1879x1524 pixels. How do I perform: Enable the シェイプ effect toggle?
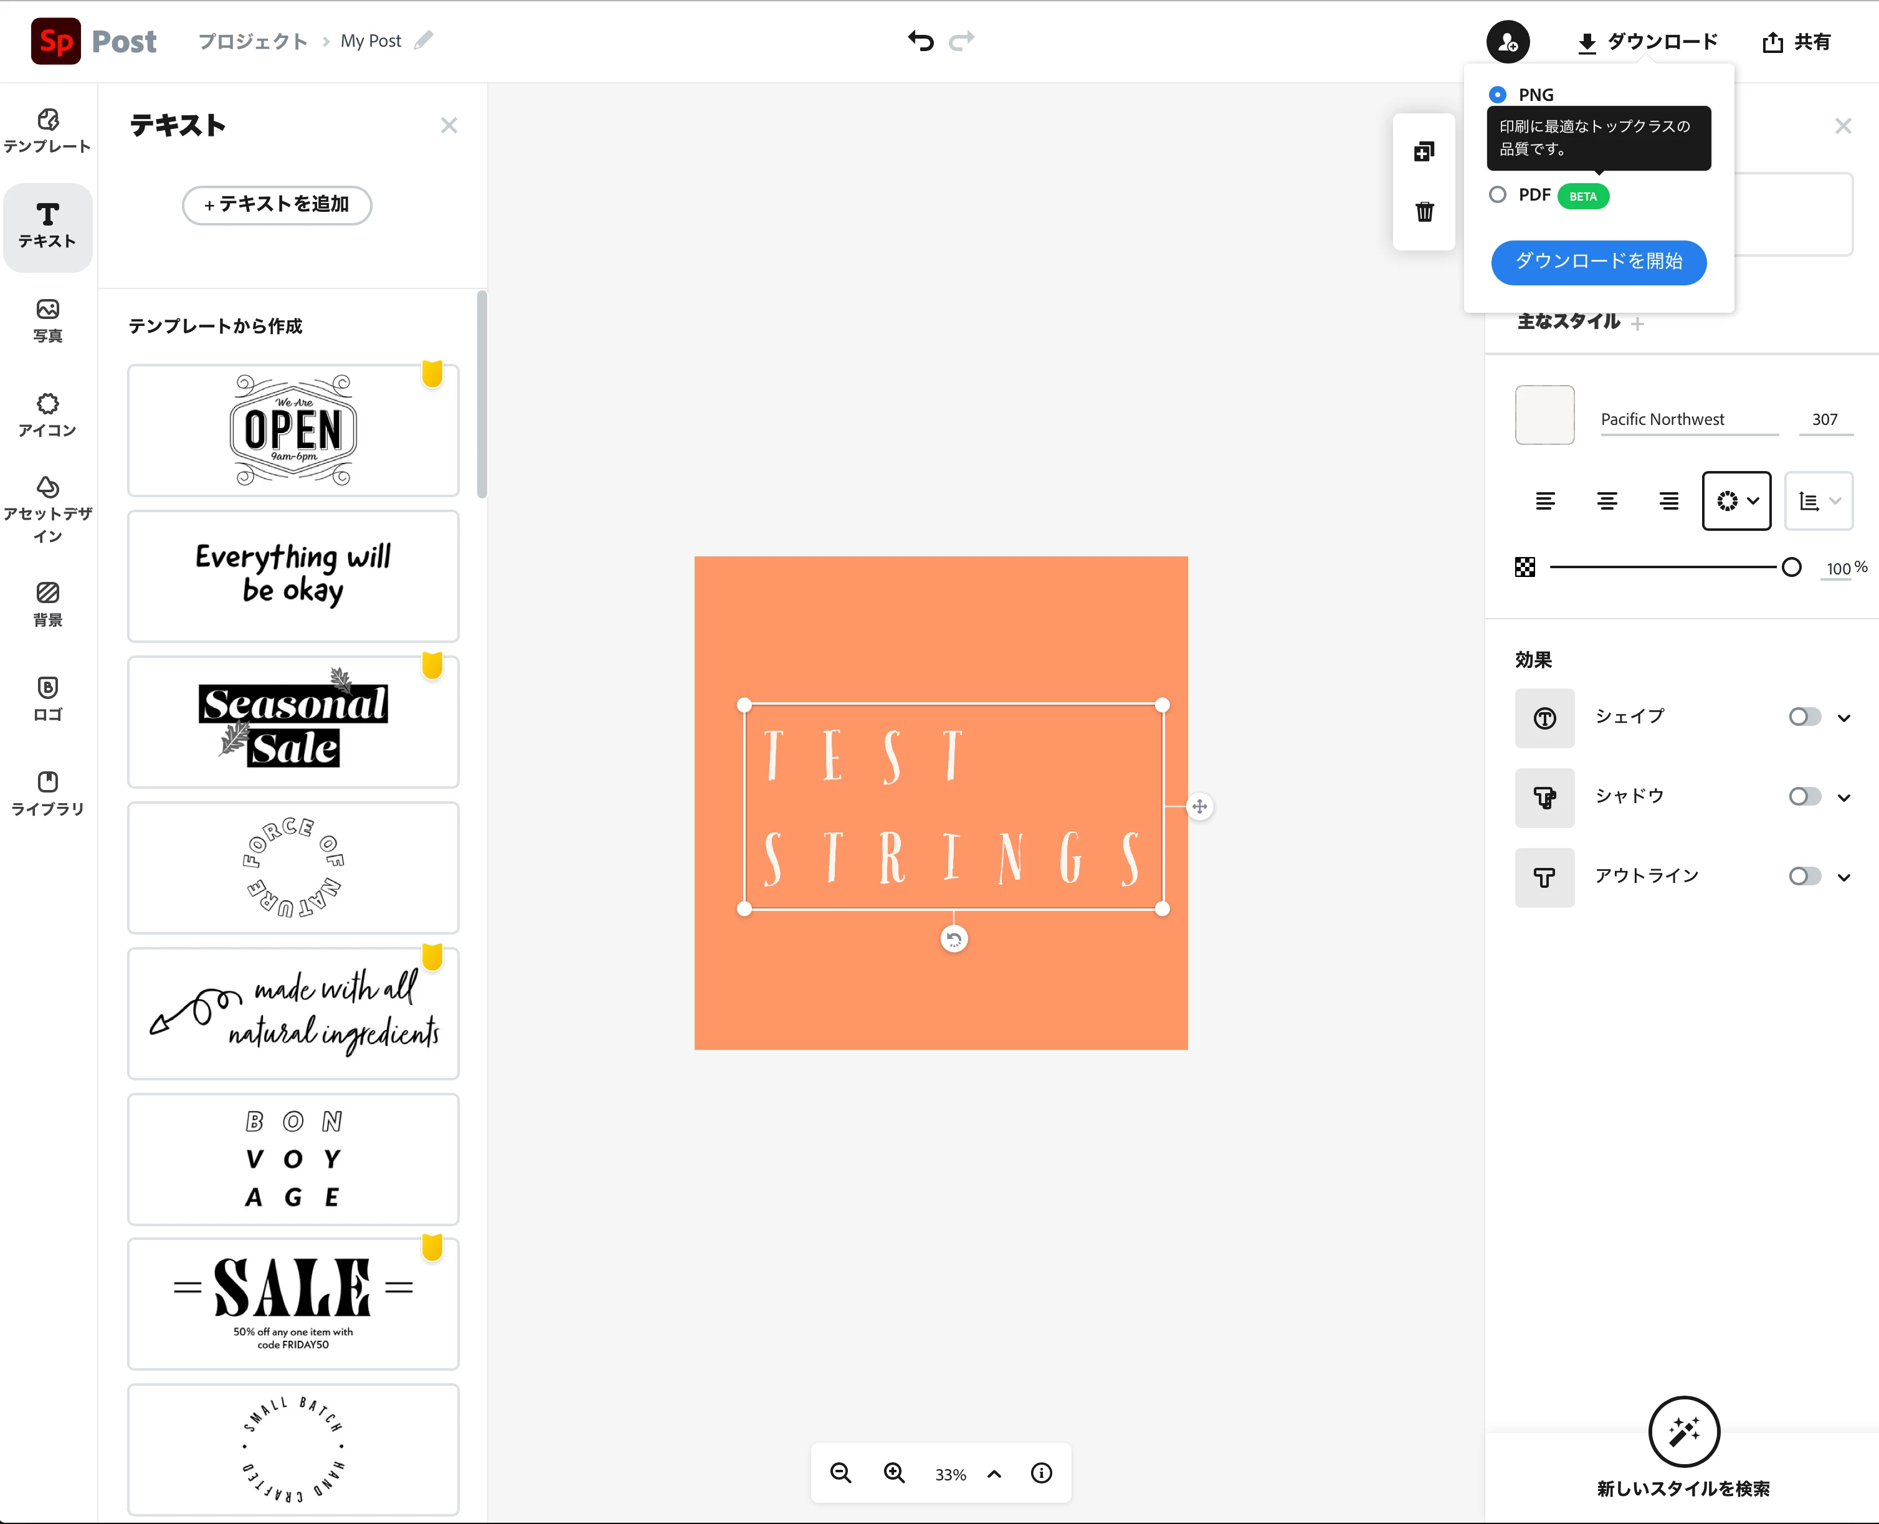coord(1804,717)
